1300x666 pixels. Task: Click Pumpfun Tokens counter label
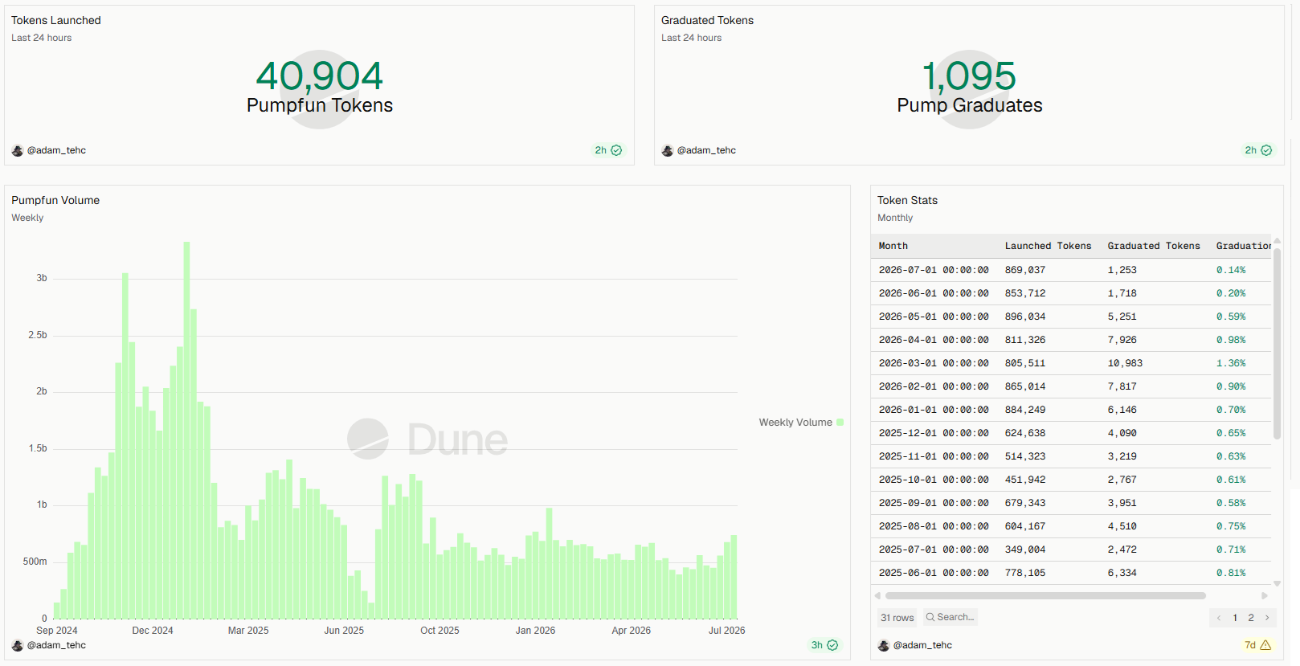pos(320,105)
